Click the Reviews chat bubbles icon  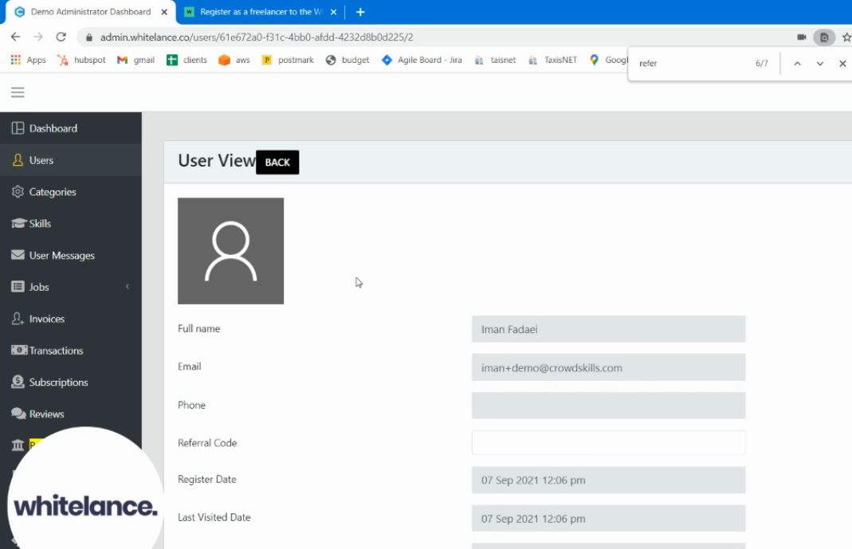18,414
